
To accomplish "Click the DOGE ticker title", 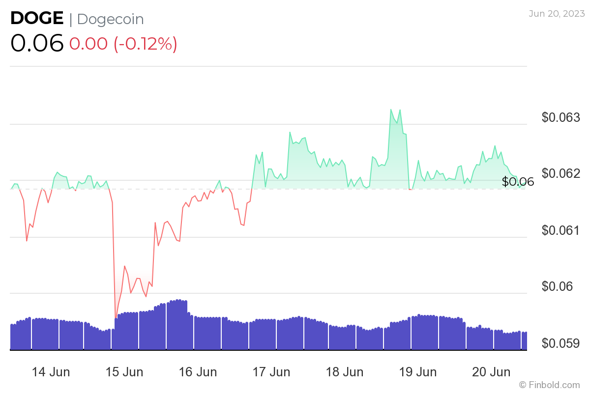I will [37, 18].
